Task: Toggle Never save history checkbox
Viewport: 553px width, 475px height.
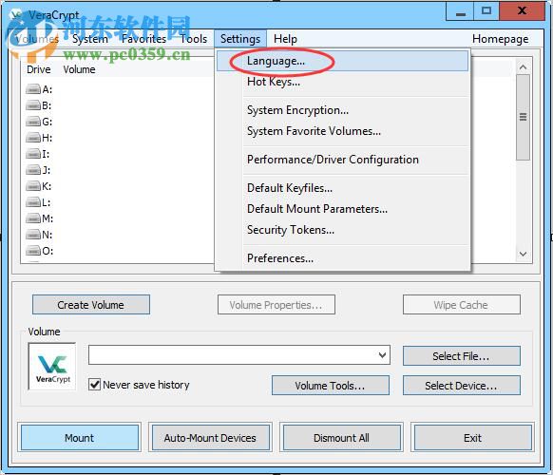Action: click(x=94, y=385)
